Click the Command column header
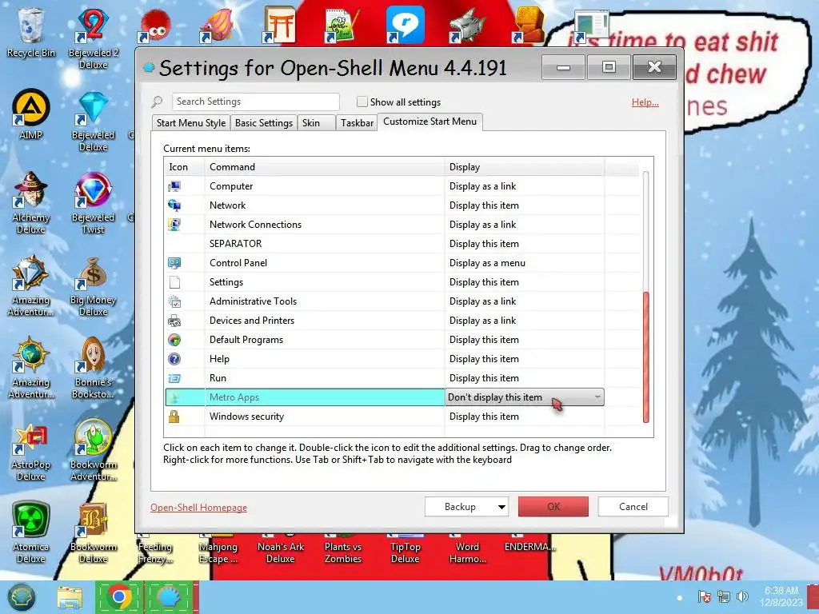Viewport: 819px width, 614px height. [x=325, y=167]
